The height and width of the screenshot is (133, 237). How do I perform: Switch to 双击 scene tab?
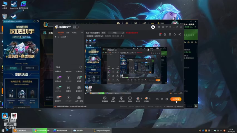(68, 33)
